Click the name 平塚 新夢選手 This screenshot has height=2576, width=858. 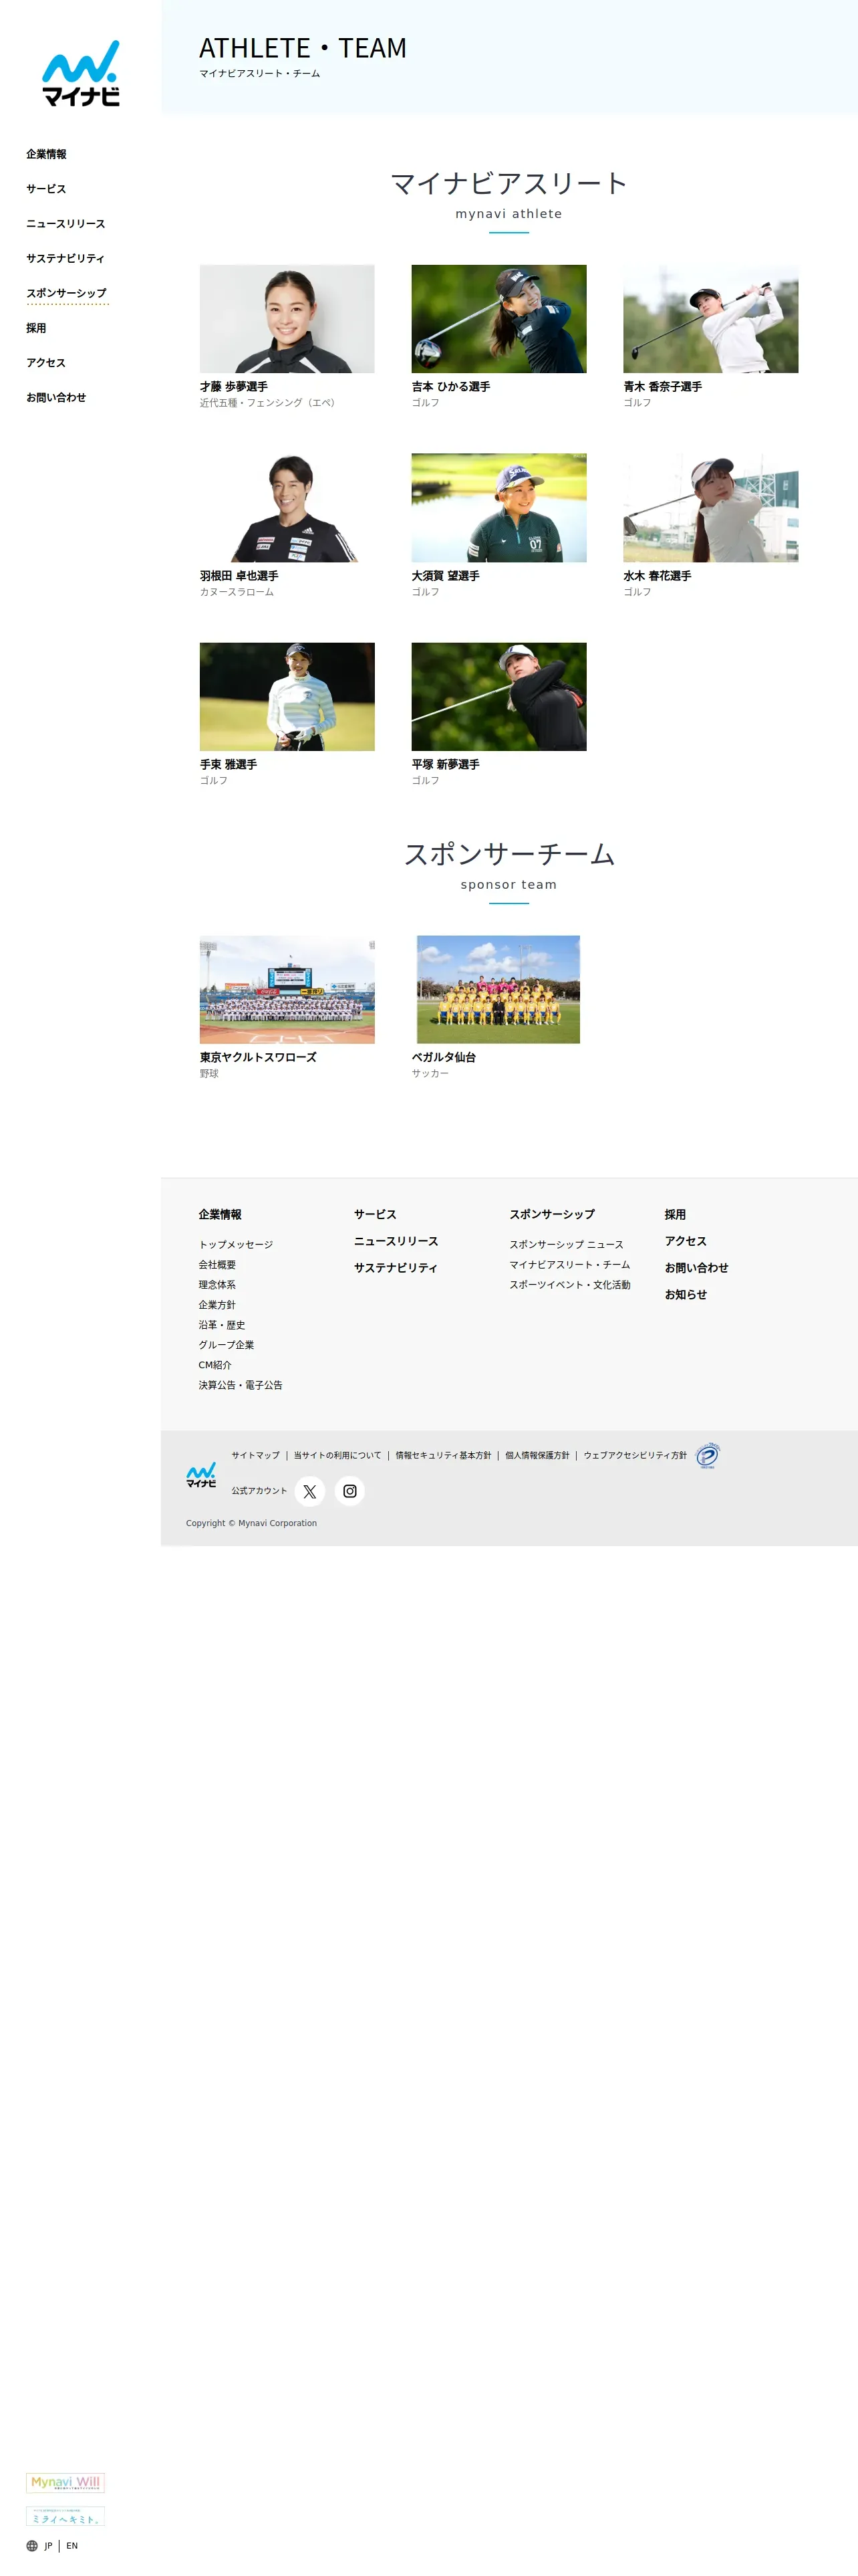click(446, 765)
